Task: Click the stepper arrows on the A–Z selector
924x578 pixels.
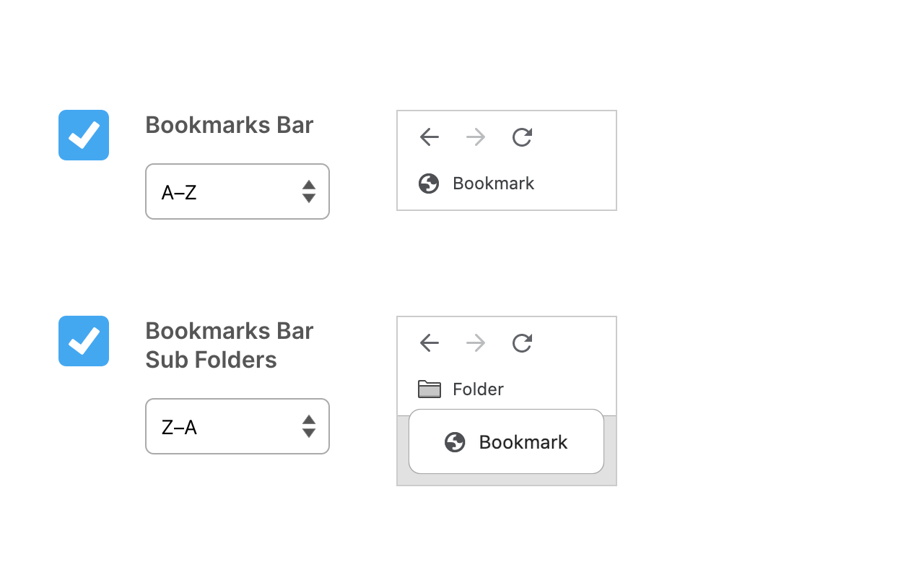Action: coord(309,191)
